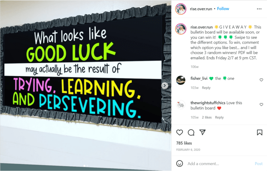Open thewrightstuffchics profile avatar

coord(181,105)
